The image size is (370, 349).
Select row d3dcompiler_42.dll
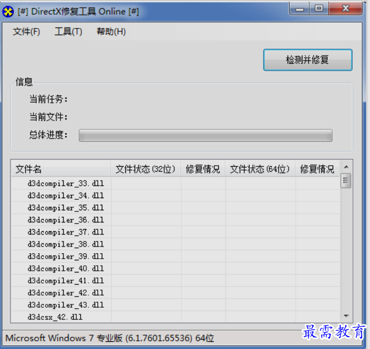point(176,293)
